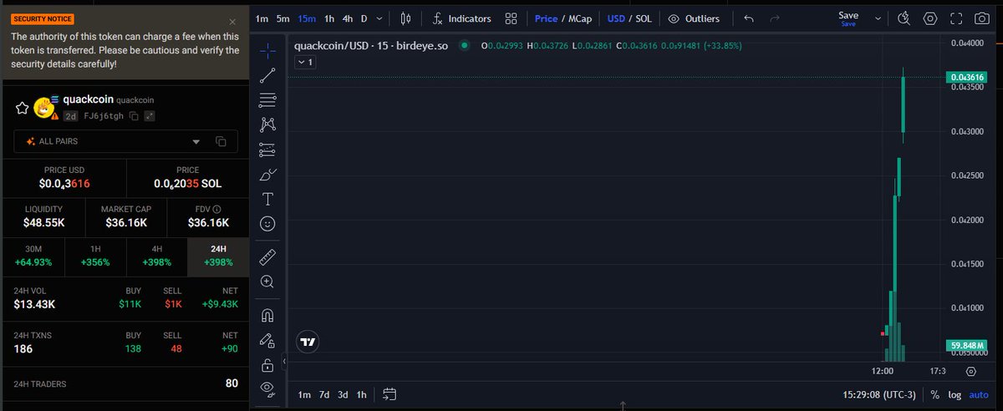Toggle stay in drawing mode pencil-lock
The width and height of the screenshot is (1003, 411).
point(267,340)
